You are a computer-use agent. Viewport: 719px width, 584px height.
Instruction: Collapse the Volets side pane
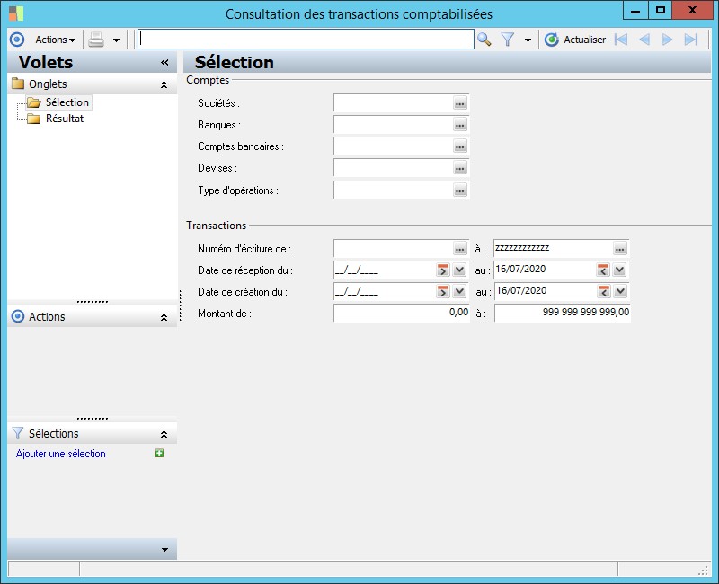point(164,63)
